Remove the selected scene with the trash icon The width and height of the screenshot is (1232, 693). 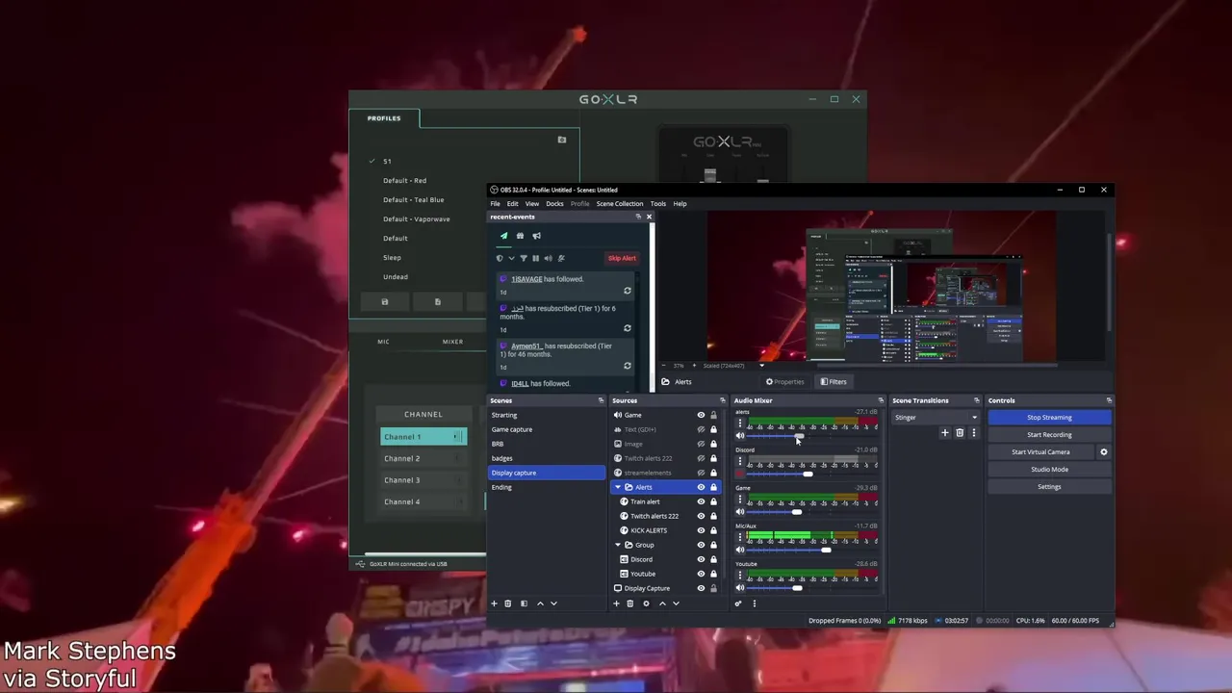(x=508, y=603)
